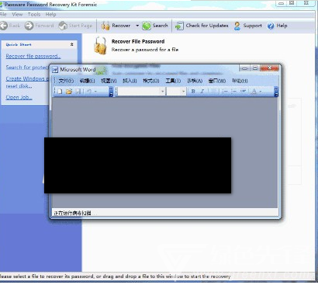
Task: Click the Open Job link
Action: 19,97
